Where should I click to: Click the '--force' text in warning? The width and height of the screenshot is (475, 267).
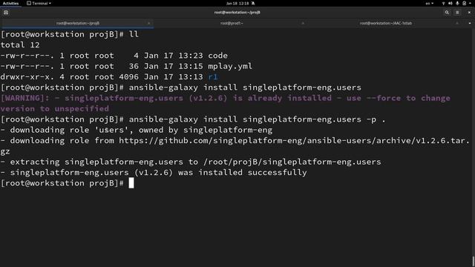(x=384, y=98)
